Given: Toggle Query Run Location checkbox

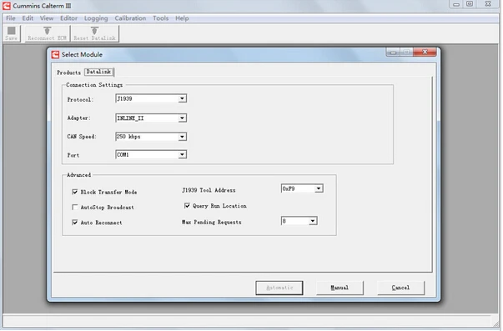Looking at the screenshot, I should 187,206.
